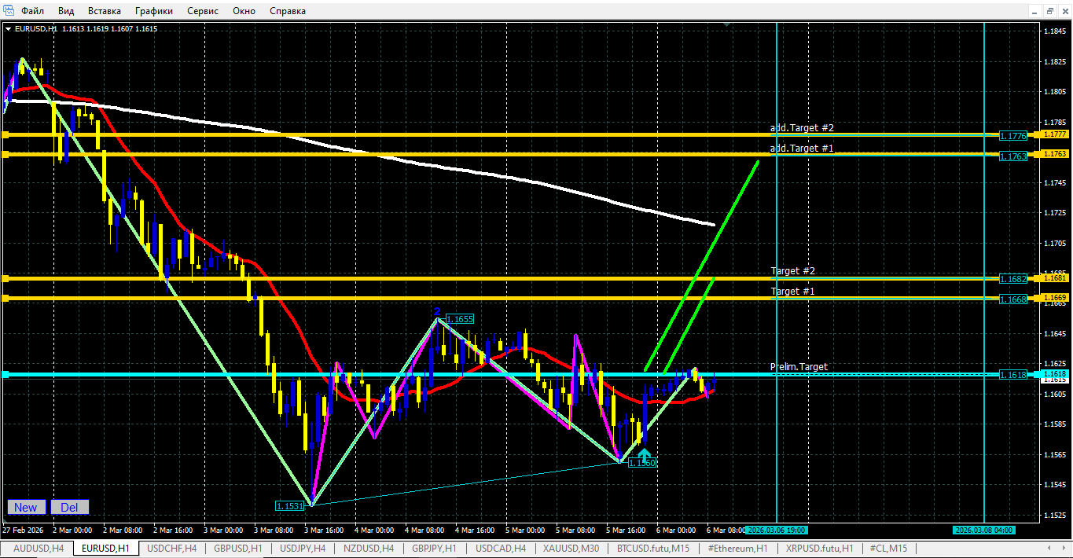
Task: Open the Справка menu
Action: [288, 11]
